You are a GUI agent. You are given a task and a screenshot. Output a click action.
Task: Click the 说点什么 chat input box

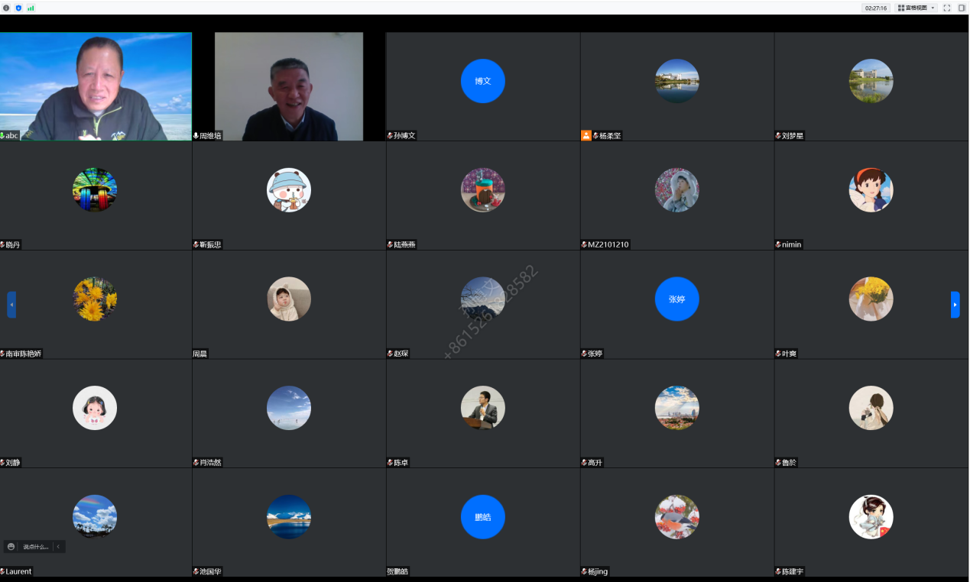(35, 547)
